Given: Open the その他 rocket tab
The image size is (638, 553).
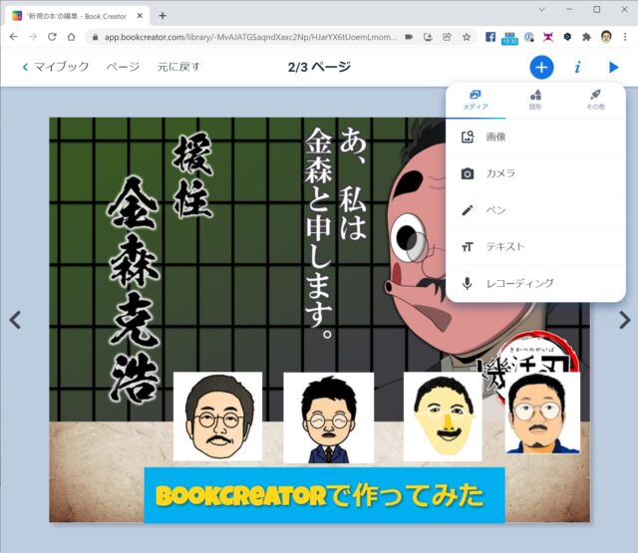Looking at the screenshot, I should [595, 99].
